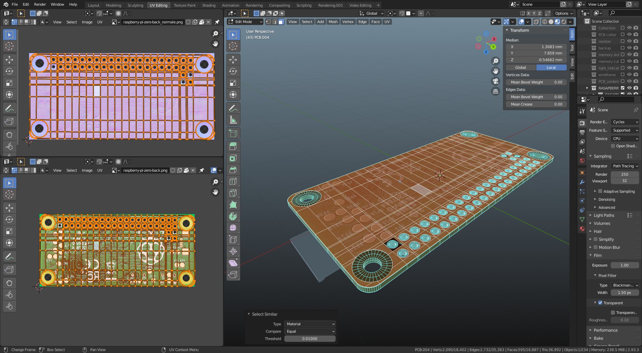Select the Inset Faces tool
This screenshot has width=642, height=353.
233,158
